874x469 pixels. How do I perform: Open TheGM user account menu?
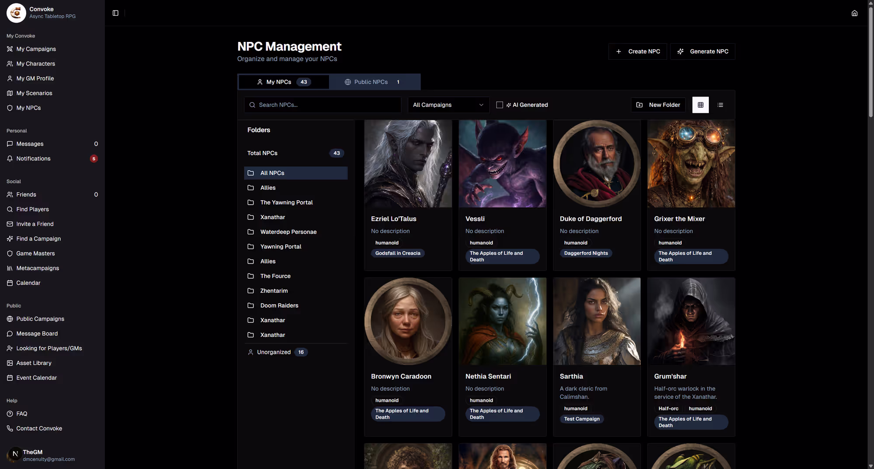click(52, 455)
